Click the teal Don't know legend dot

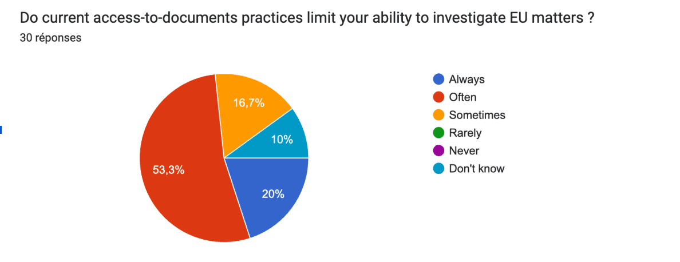[x=439, y=168]
